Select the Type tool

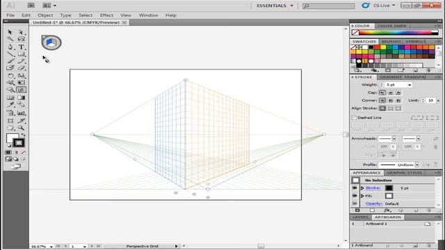click(x=21, y=47)
